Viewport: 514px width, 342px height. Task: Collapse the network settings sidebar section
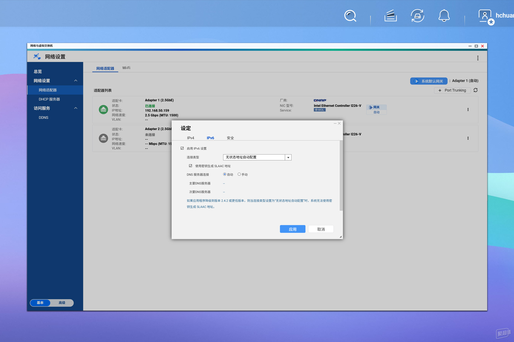tap(76, 81)
